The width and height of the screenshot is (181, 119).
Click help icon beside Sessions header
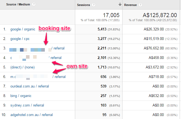(94, 5)
